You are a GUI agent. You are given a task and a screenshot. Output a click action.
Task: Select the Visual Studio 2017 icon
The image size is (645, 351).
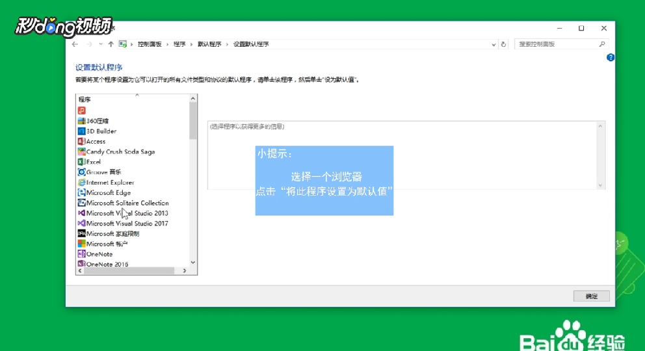pos(81,224)
